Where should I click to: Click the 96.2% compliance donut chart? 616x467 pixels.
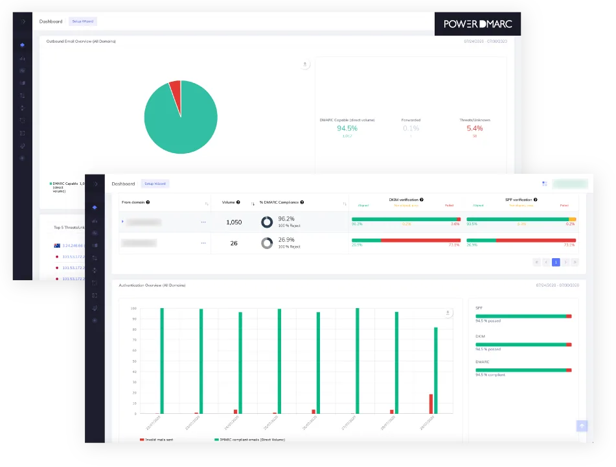267,222
